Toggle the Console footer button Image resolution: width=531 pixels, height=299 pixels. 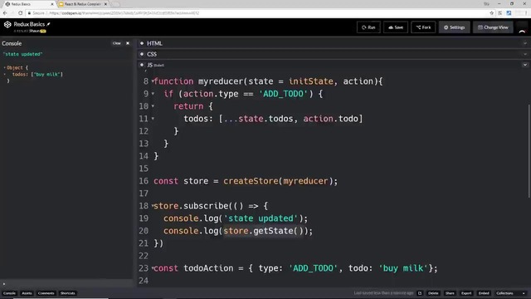[x=9, y=293]
